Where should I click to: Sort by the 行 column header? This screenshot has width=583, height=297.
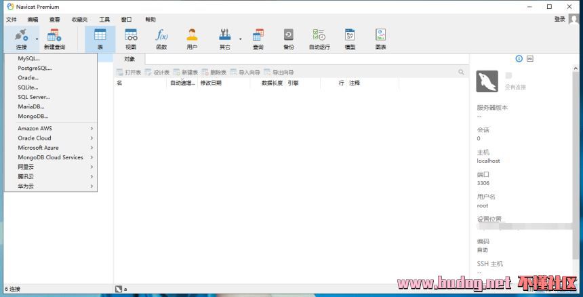coord(334,83)
